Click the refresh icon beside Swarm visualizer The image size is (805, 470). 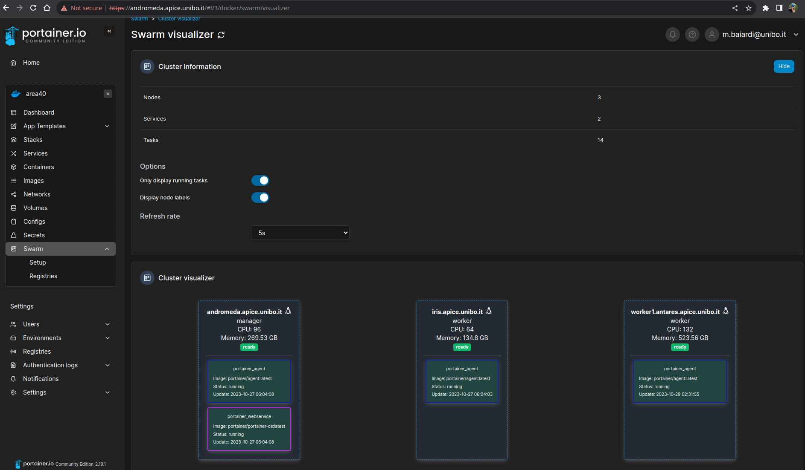pos(221,35)
